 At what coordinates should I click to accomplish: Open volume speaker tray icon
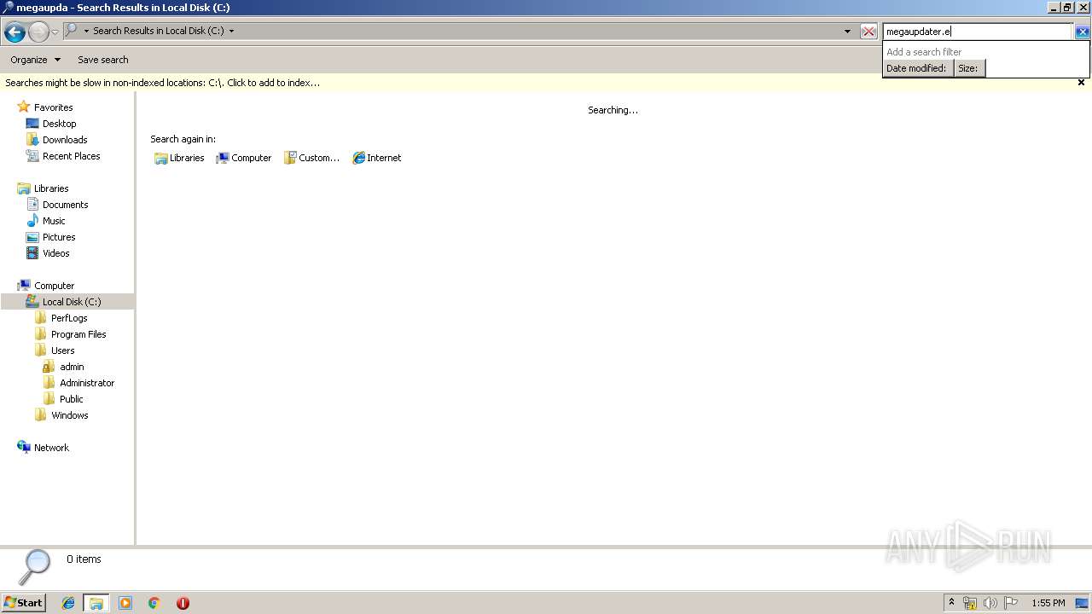point(990,603)
